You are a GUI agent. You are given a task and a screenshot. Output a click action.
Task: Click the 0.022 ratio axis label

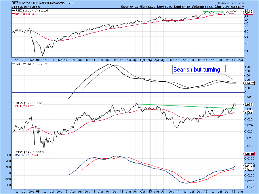click(248, 132)
